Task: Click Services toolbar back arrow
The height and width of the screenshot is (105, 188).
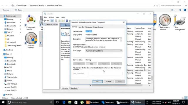Action: [45, 21]
